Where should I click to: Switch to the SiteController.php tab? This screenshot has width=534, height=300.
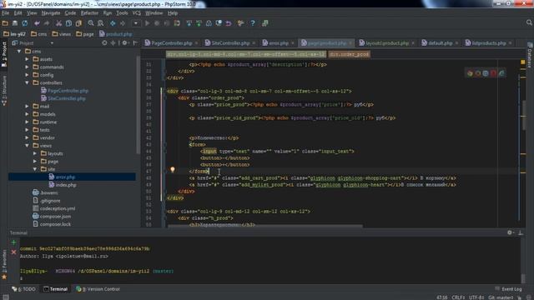(230, 43)
